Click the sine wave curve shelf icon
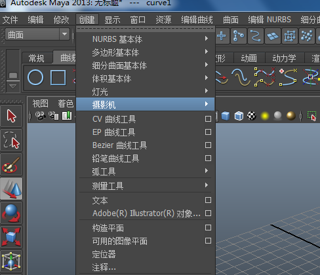Screen dimensions: 320x275 241,77
